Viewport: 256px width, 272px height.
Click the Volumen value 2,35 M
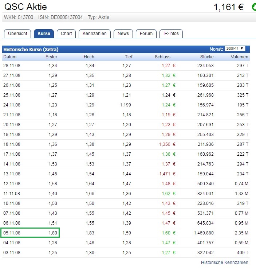pyautogui.click(x=241, y=233)
